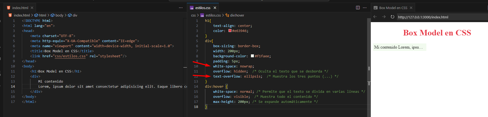Click the preview icon on Box Model tab
488x117 pixels.
point(376,8)
